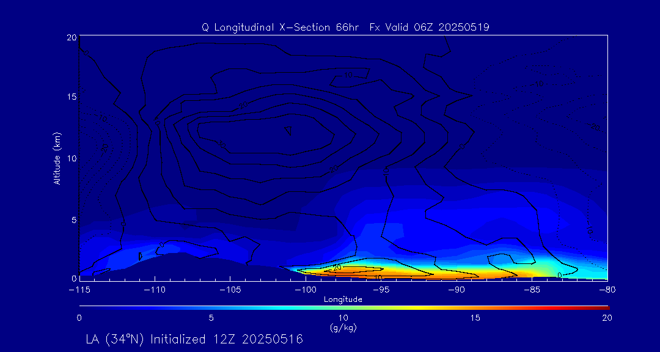Image resolution: width=660 pixels, height=352 pixels.
Task: Click the colorbar's 15 tick label
Action: [x=475, y=318]
